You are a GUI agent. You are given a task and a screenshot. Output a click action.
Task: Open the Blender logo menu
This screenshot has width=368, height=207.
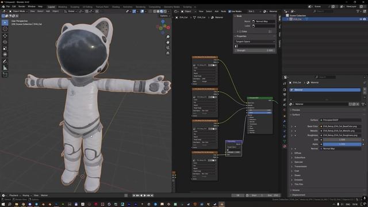click(x=3, y=6)
